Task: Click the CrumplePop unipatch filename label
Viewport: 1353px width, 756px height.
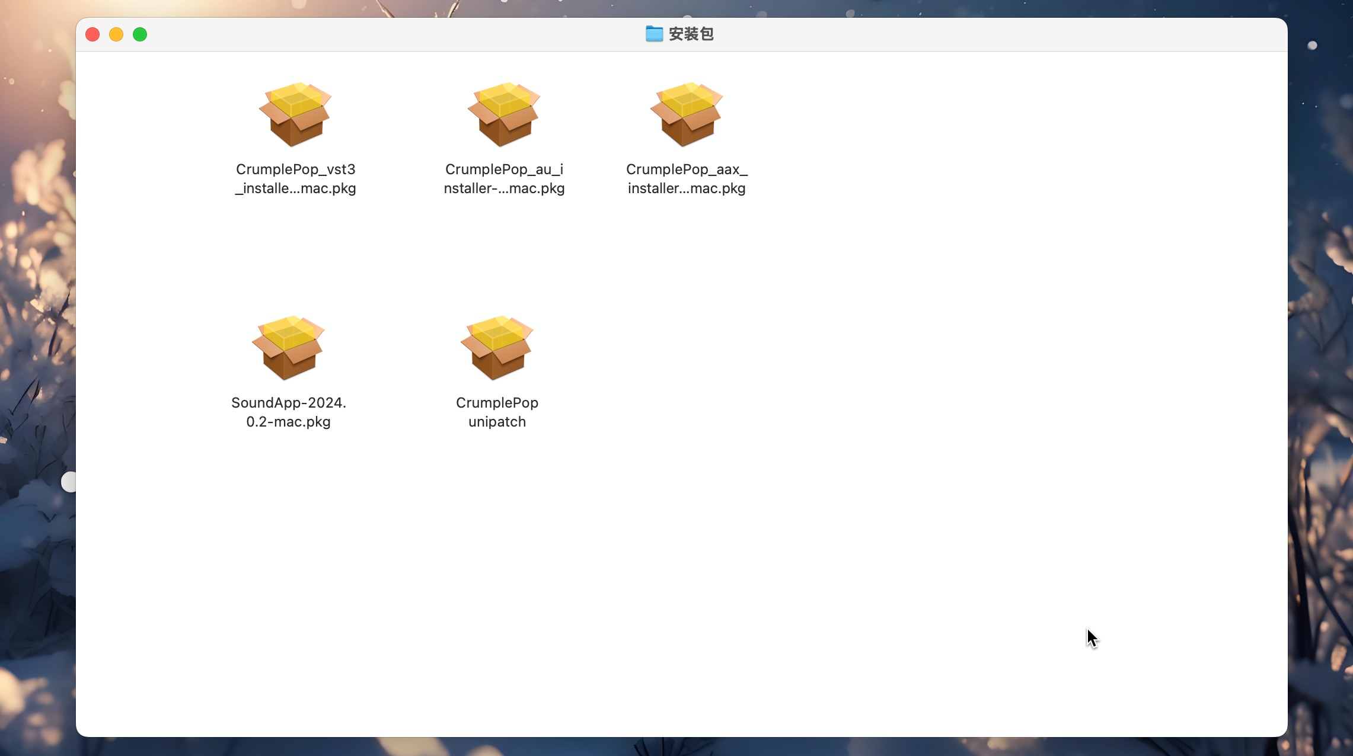Action: (x=497, y=412)
